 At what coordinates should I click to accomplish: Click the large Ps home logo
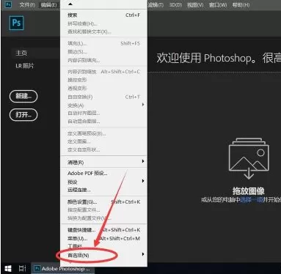(x=16, y=23)
